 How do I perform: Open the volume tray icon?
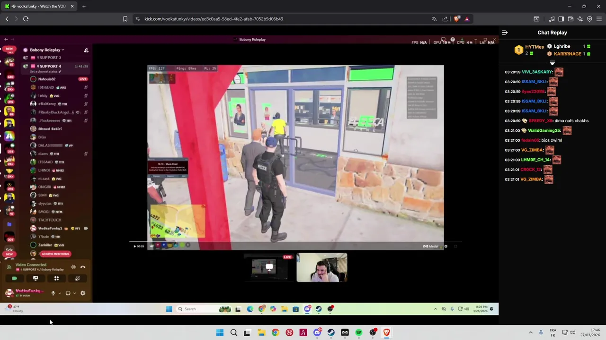tap(572, 332)
